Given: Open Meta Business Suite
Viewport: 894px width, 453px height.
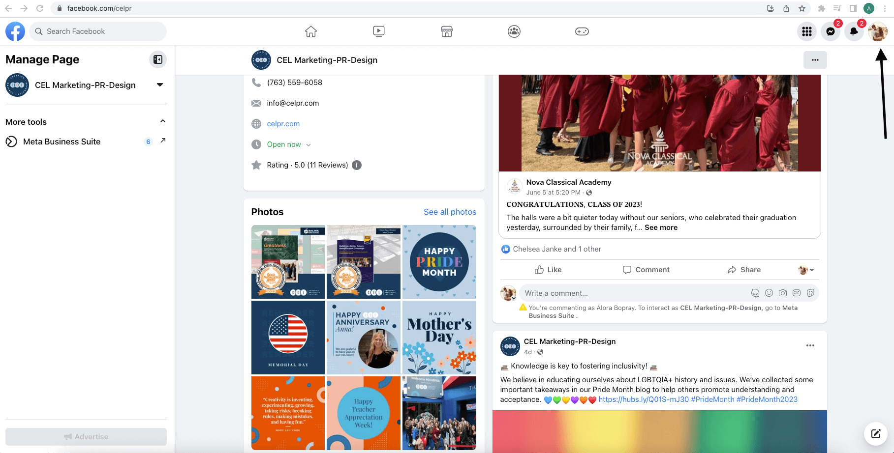Looking at the screenshot, I should coord(86,142).
